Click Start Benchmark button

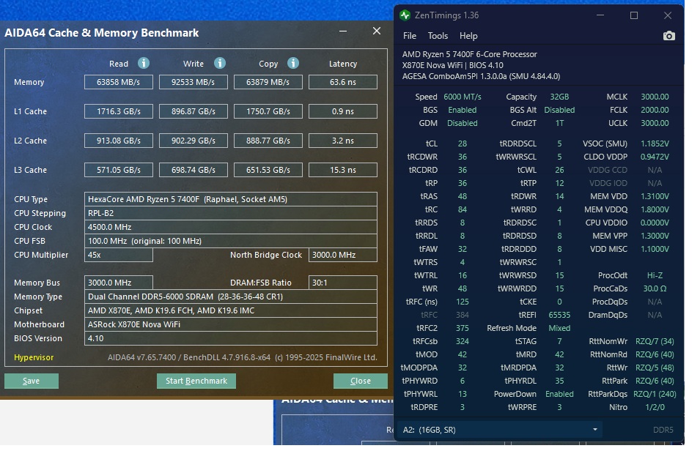(x=196, y=381)
